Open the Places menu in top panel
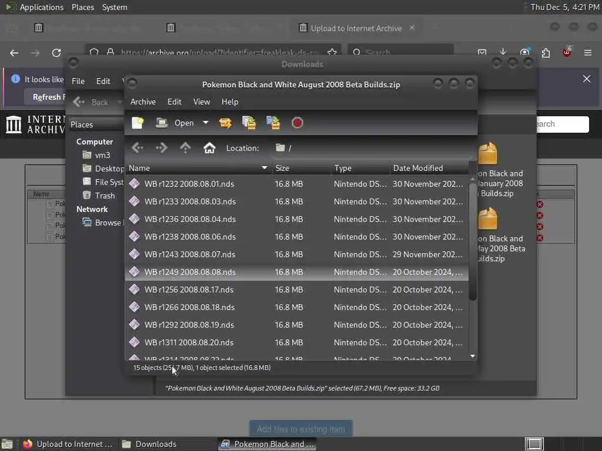The image size is (602, 451). coord(83,7)
